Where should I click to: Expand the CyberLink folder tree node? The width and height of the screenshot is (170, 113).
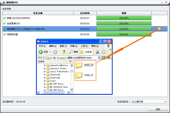pyautogui.click(x=44, y=74)
